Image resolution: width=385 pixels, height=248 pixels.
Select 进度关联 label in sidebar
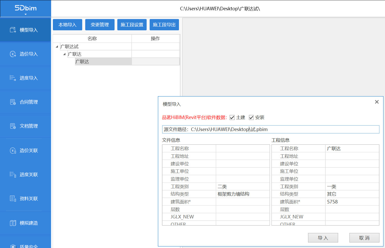pyautogui.click(x=29, y=175)
